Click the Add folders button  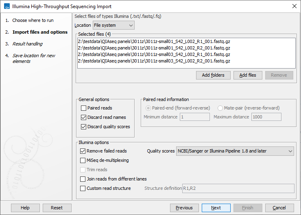[213, 75]
